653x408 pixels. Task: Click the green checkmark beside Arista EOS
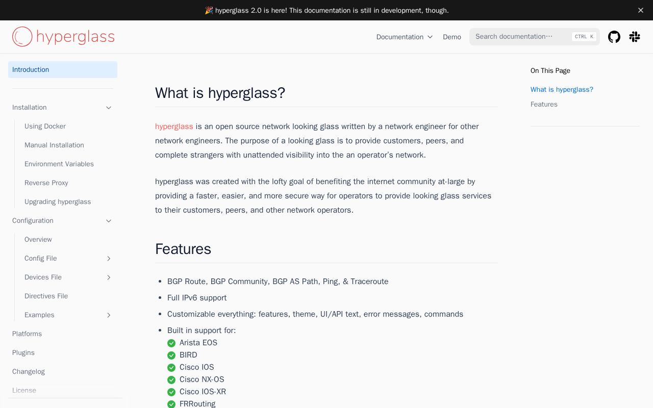click(171, 343)
